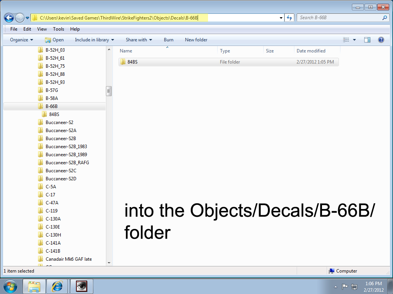Screen dimensions: 393x294
Task: Sort by Name column header
Action: (167, 51)
